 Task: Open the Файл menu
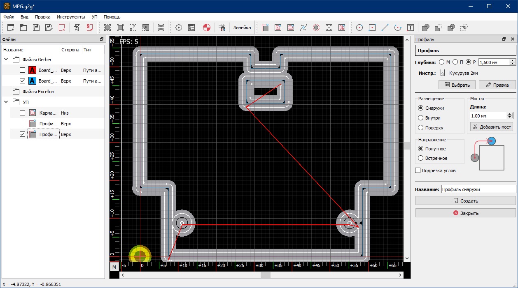pos(9,17)
